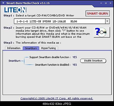
Task: Click the SmartBurn tree root label
Action: coord(14,61)
